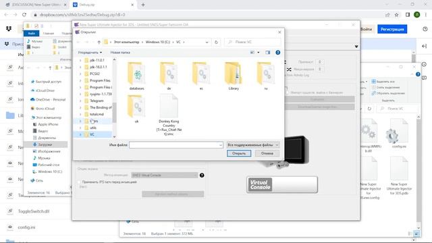Select Program Files folder in dialog tree
This screenshot has height=243, width=432.
97,80
